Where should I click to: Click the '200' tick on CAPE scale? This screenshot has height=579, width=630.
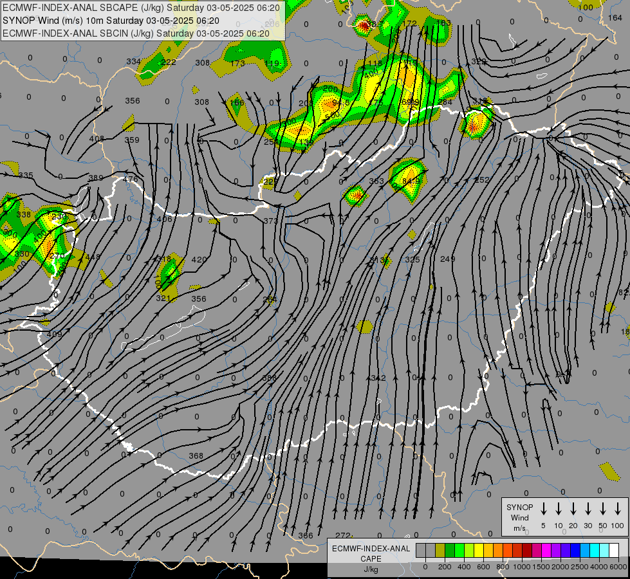(445, 567)
